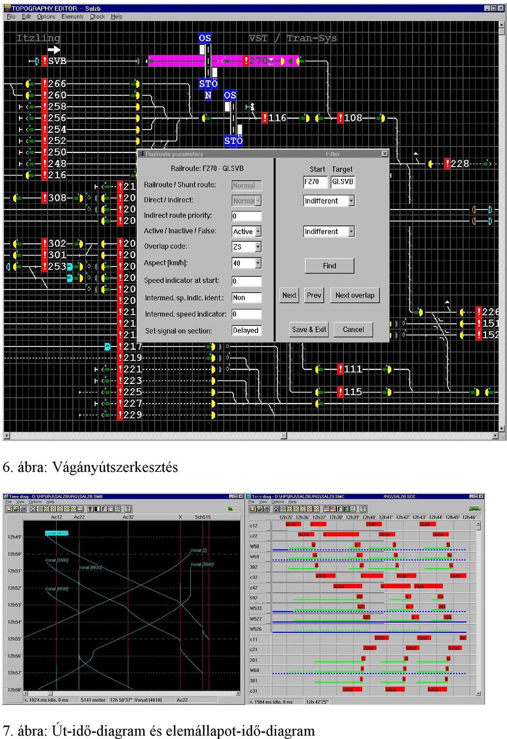Click the white arrow symbol above SVB

(x=54, y=50)
